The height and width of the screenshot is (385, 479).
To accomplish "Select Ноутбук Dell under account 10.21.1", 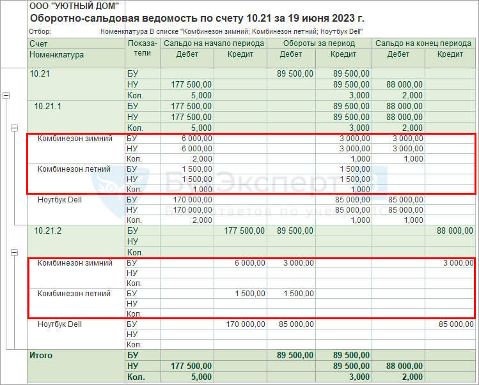I will coord(59,200).
